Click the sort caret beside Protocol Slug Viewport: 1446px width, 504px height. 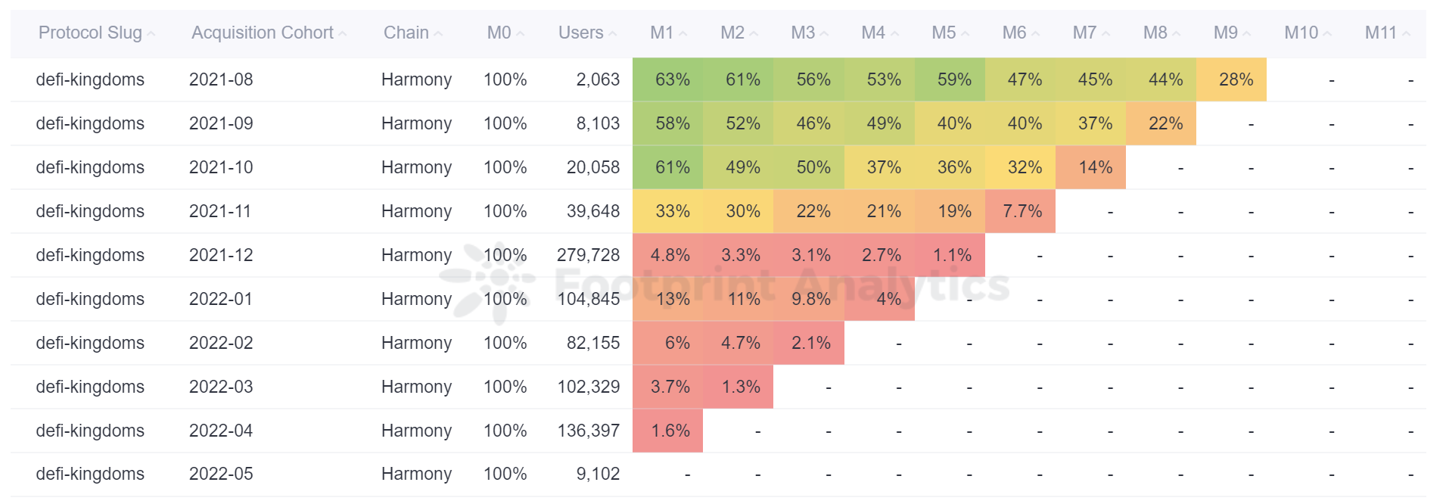coord(151,34)
